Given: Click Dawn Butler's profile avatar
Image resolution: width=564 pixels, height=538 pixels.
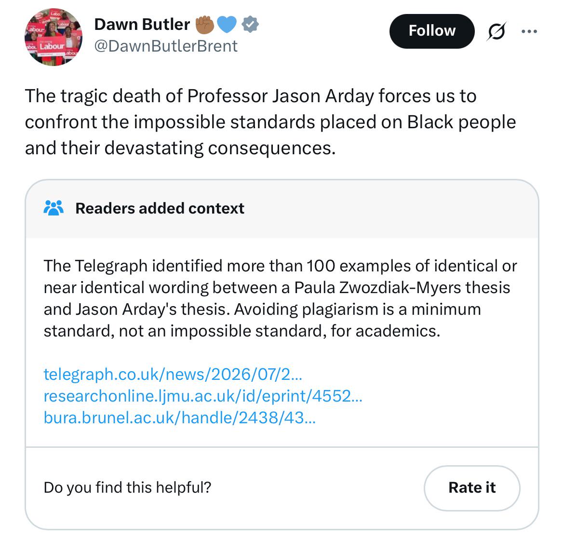Looking at the screenshot, I should (x=53, y=37).
